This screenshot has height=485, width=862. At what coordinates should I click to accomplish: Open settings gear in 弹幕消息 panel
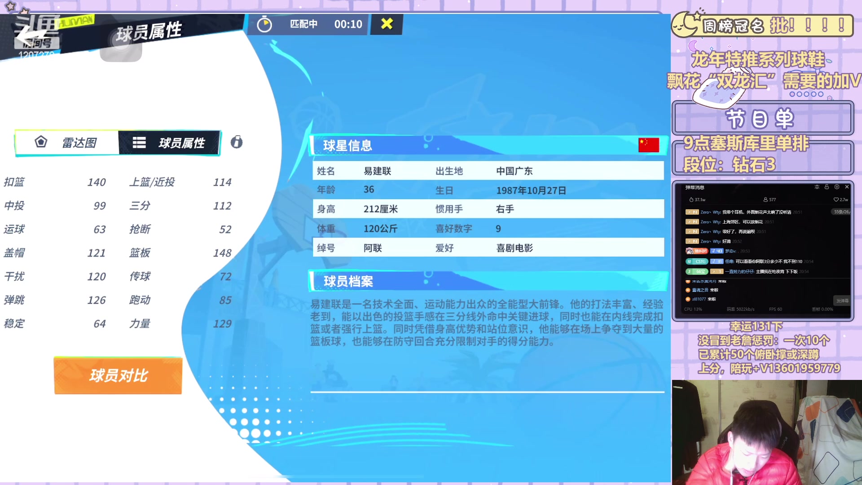point(837,187)
